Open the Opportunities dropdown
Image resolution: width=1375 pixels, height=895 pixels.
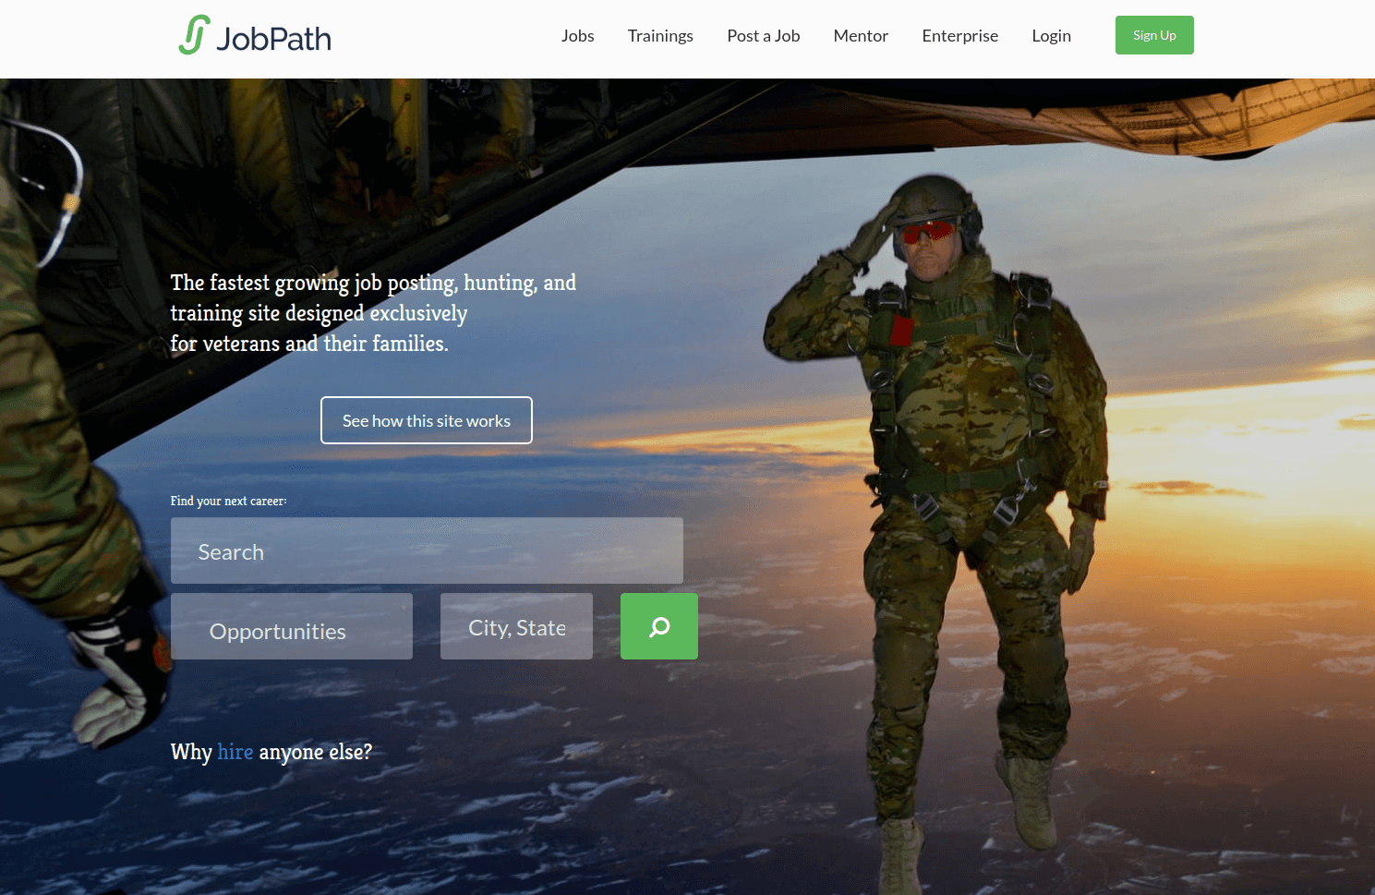(x=291, y=626)
